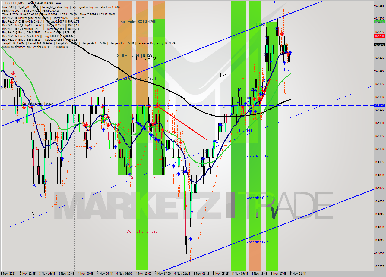Click the '5 Nov 05:15' time axis label
The width and height of the screenshot is (386, 277).
tap(221, 274)
